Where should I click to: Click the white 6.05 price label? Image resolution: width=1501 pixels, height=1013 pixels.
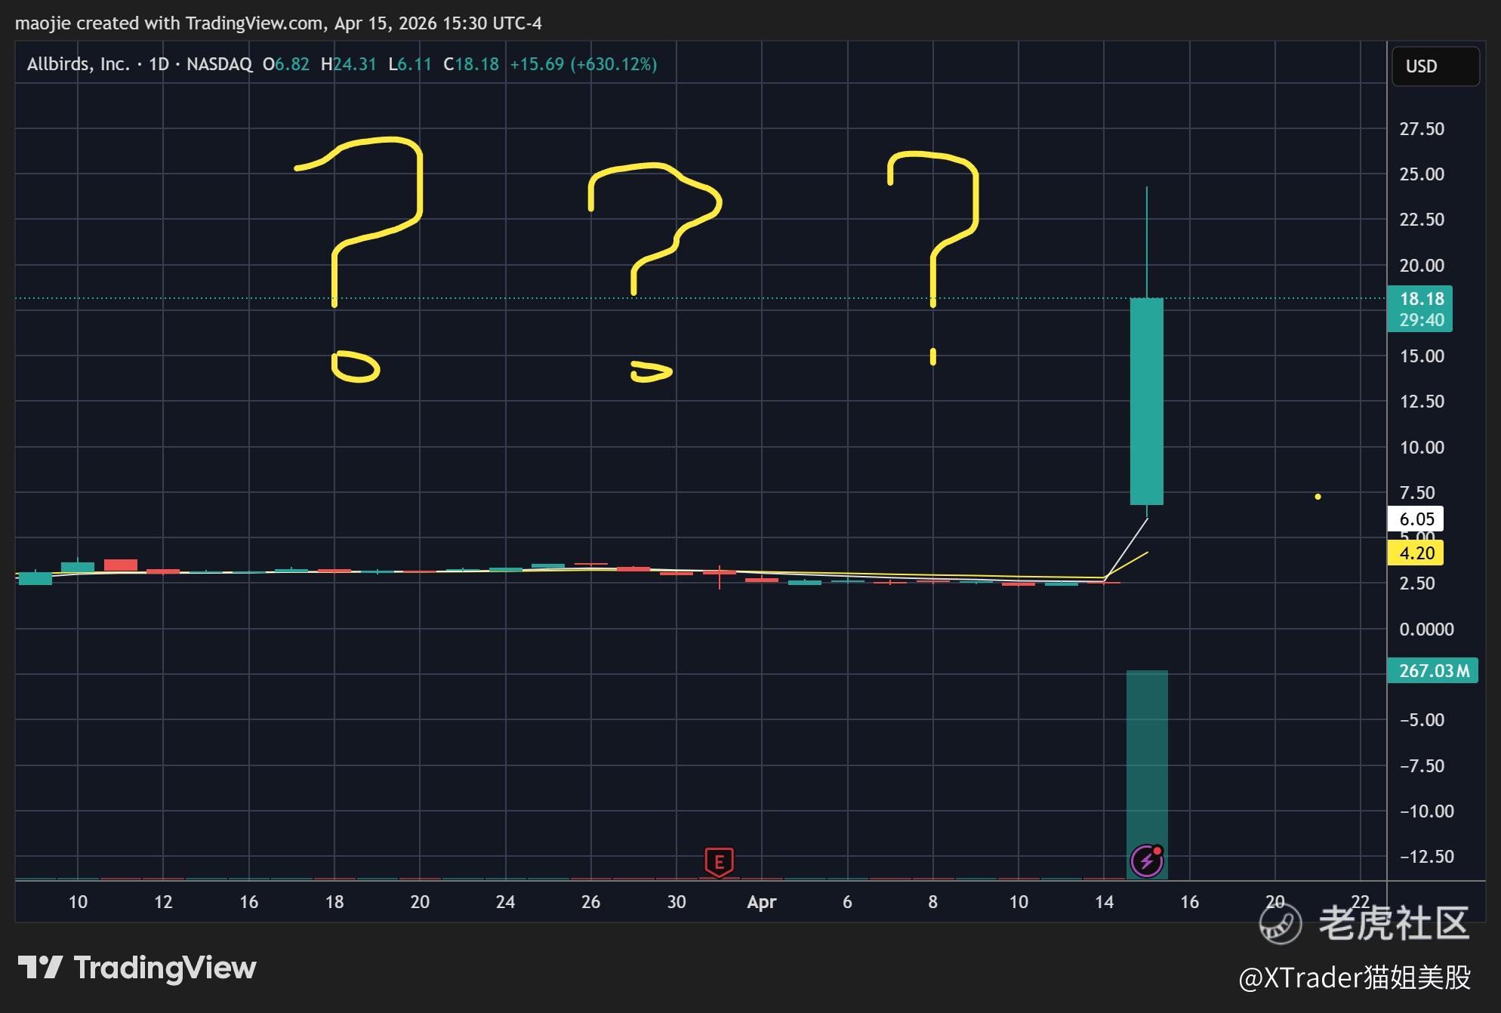click(1416, 519)
